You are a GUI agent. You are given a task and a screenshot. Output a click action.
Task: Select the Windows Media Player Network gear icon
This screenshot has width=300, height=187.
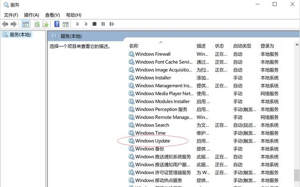coord(131,93)
